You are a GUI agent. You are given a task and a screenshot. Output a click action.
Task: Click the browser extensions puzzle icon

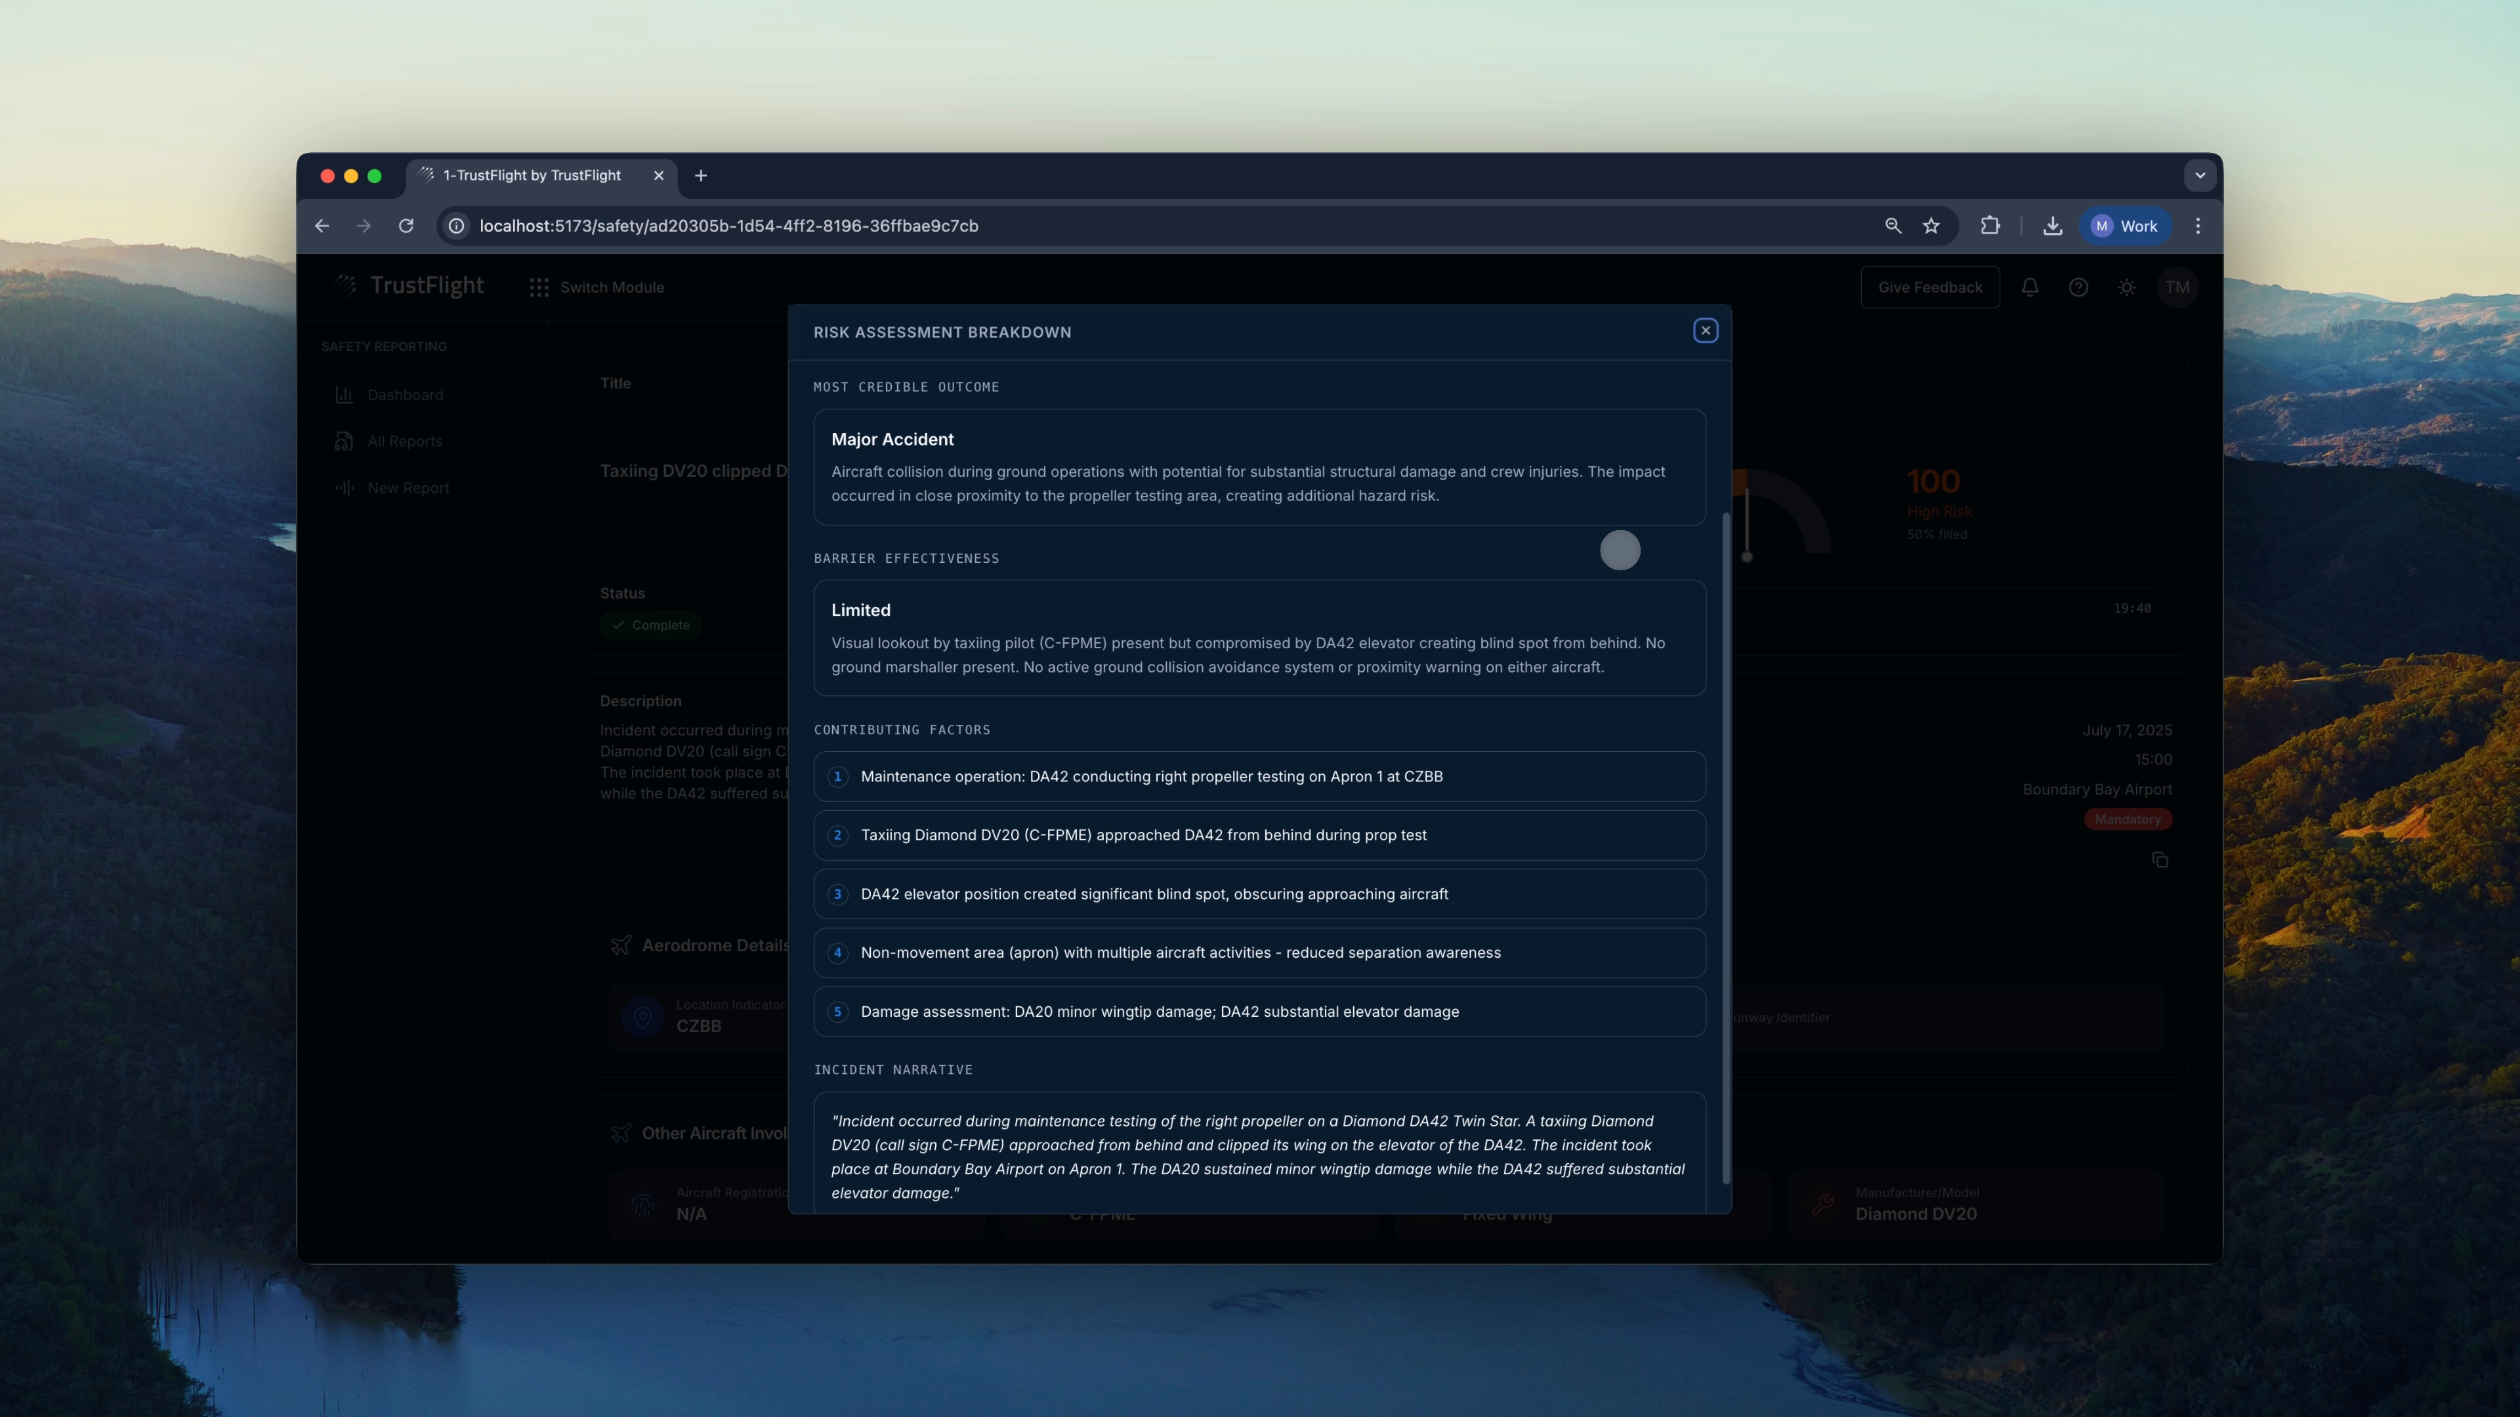click(1990, 226)
